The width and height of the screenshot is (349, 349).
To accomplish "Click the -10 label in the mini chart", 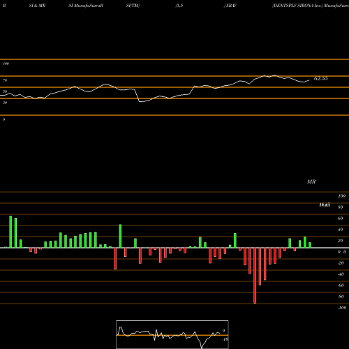I will (225, 339).
